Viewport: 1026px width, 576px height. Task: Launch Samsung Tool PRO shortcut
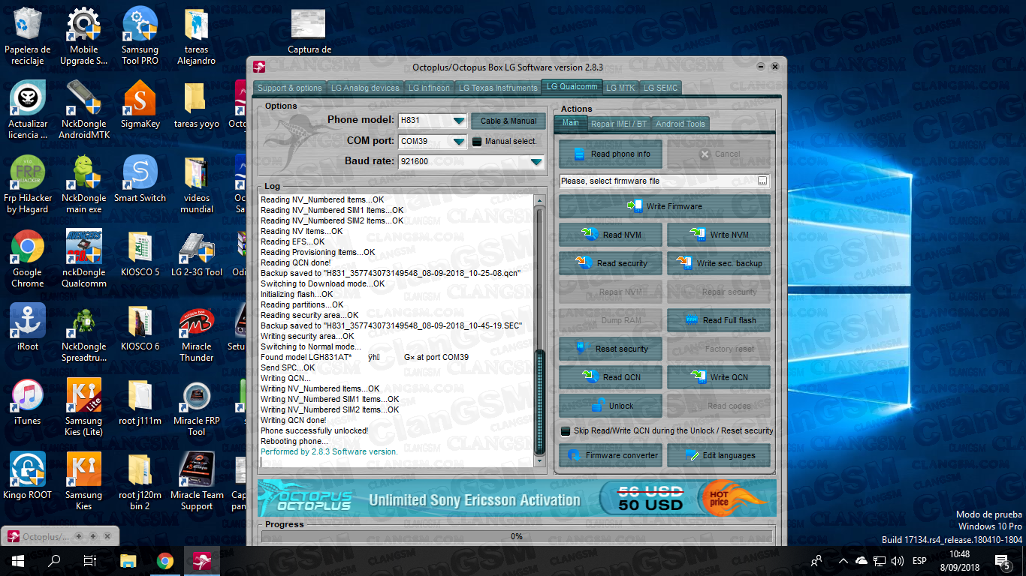pos(140,36)
